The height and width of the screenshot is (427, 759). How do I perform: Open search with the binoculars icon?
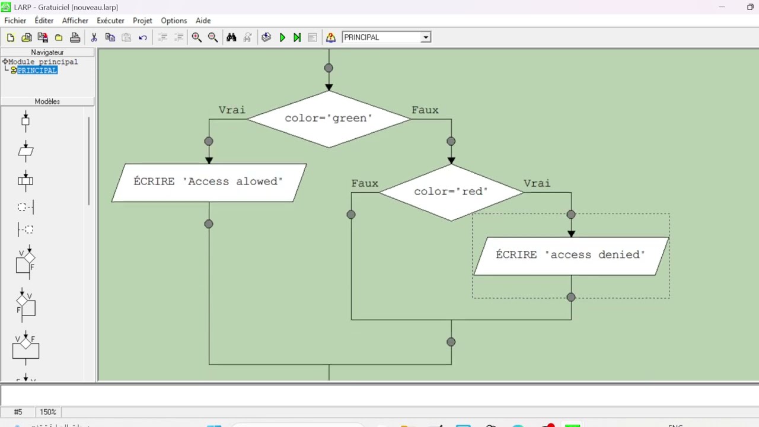(x=231, y=37)
